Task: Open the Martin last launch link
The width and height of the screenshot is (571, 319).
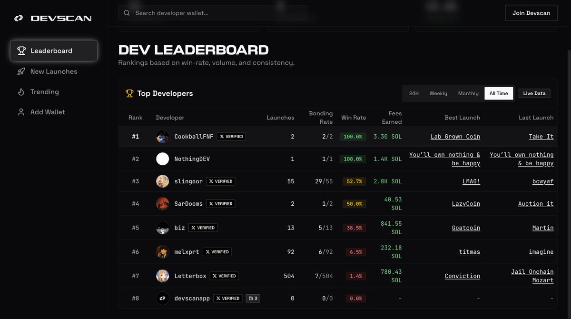Action: [543, 228]
